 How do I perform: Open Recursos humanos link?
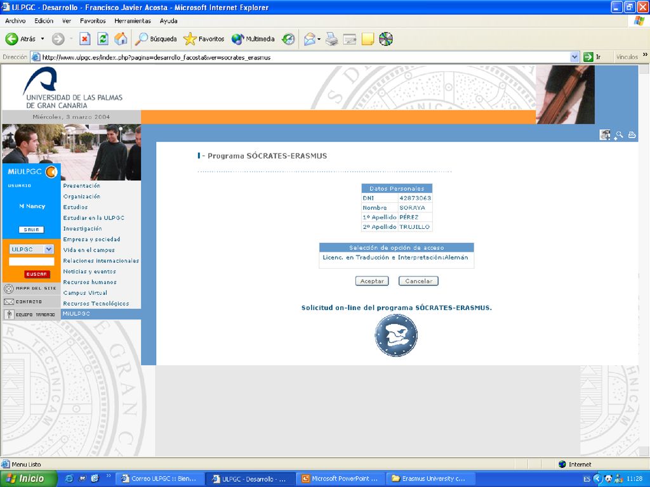90,282
